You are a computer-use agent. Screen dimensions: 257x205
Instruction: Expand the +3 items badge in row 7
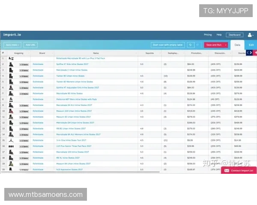coord(24,94)
